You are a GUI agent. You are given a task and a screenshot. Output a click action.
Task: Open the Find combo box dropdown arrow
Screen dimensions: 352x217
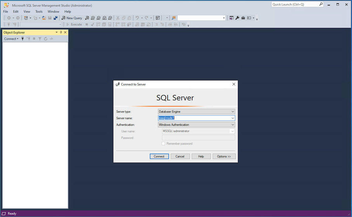(x=224, y=18)
